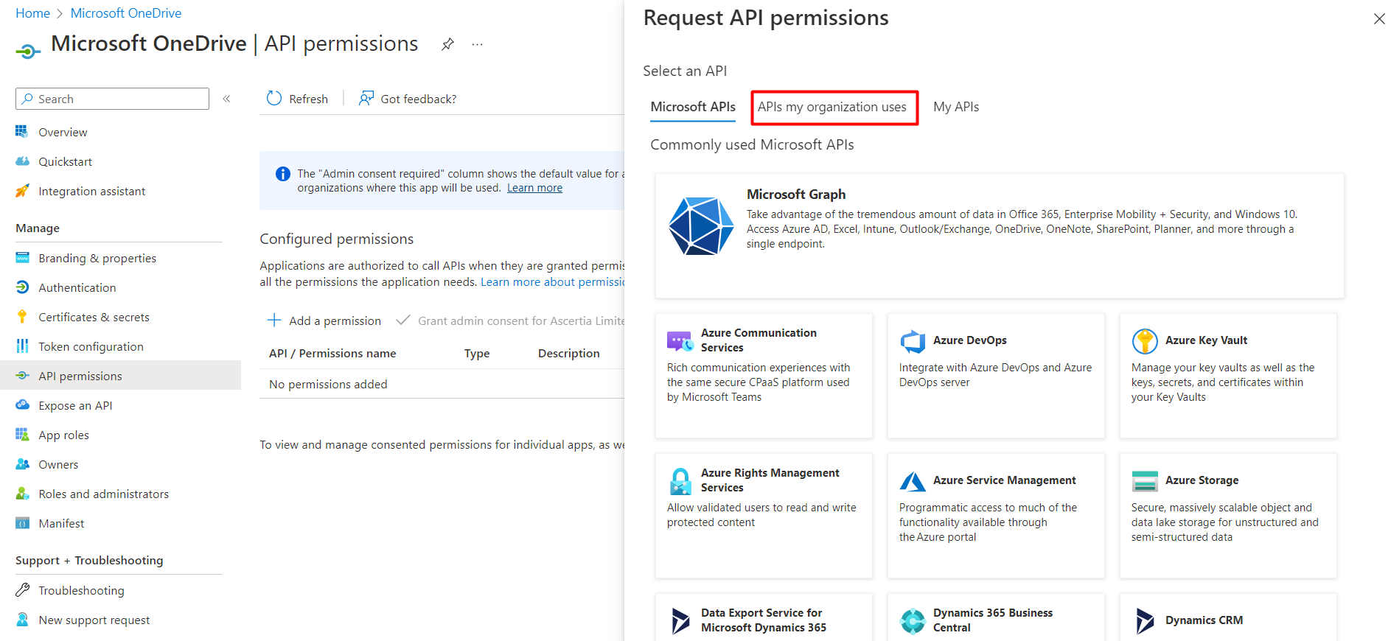The width and height of the screenshot is (1391, 641).
Task: Click the Type column header
Action: tap(477, 354)
